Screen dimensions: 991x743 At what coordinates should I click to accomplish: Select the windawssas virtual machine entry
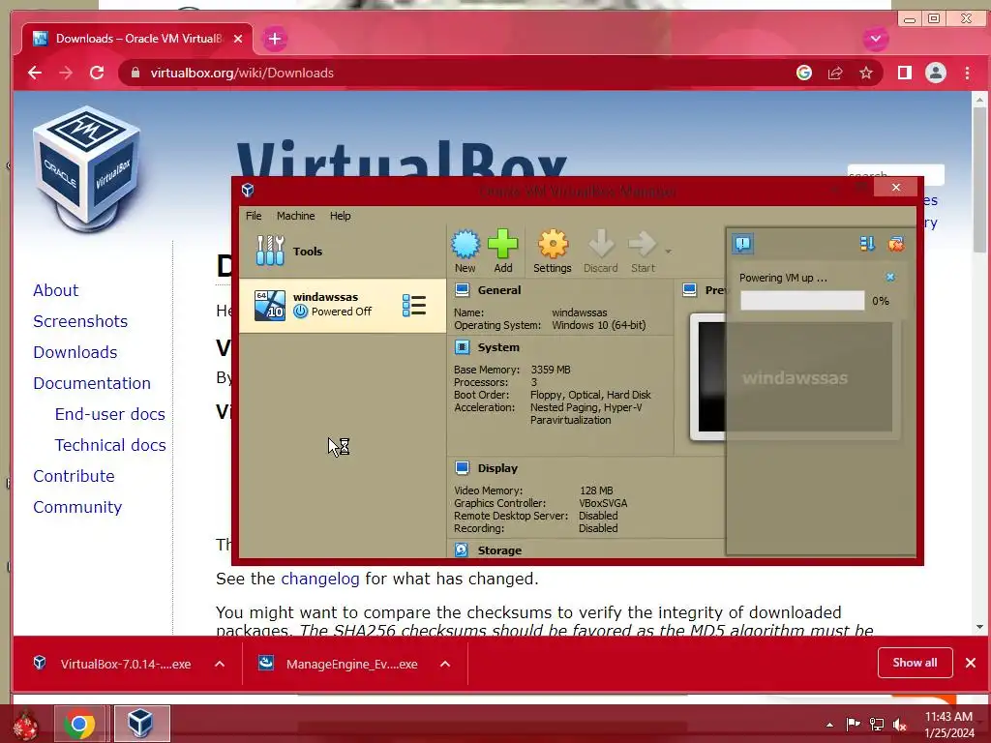tap(342, 305)
